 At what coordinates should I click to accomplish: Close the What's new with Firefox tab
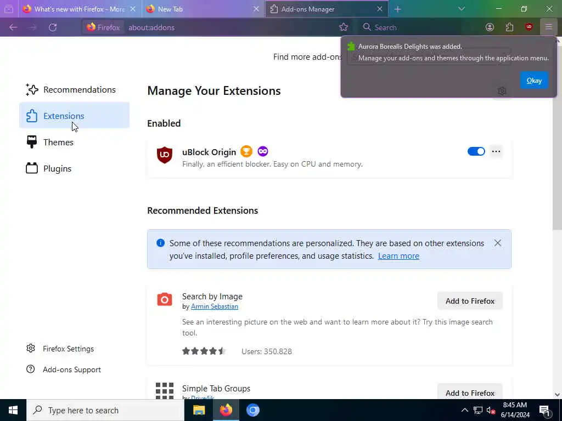point(133,9)
